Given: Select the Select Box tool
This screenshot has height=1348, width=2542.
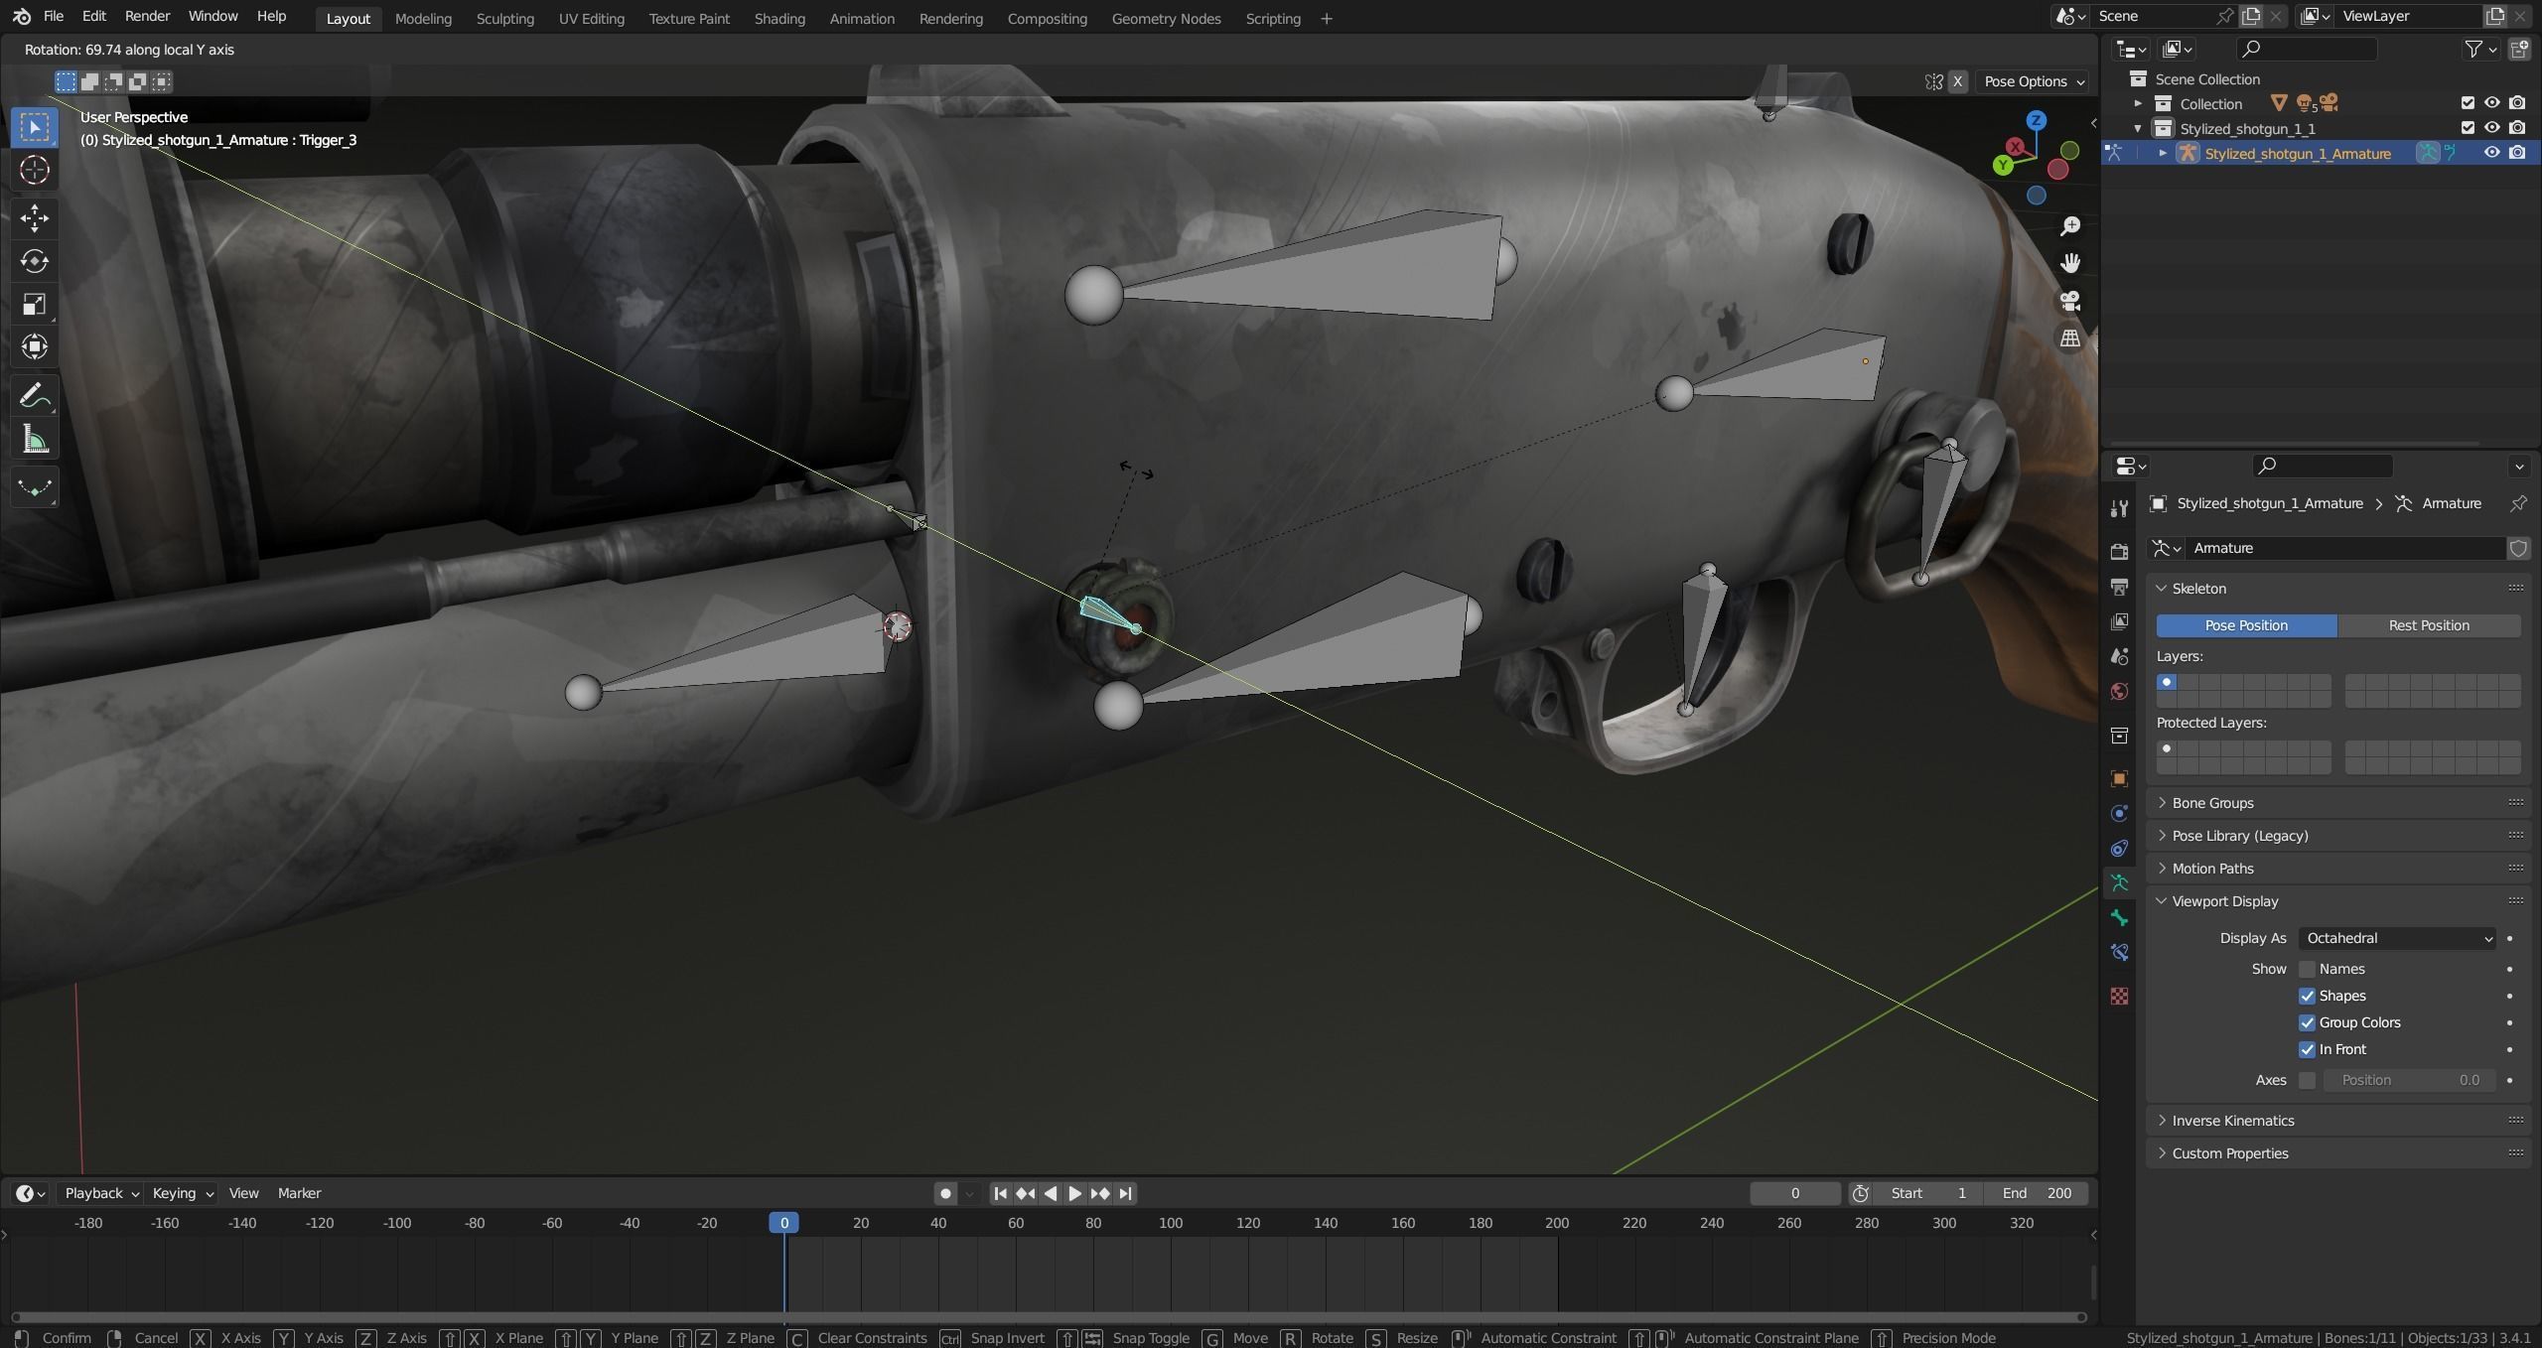Looking at the screenshot, I should pyautogui.click(x=35, y=127).
